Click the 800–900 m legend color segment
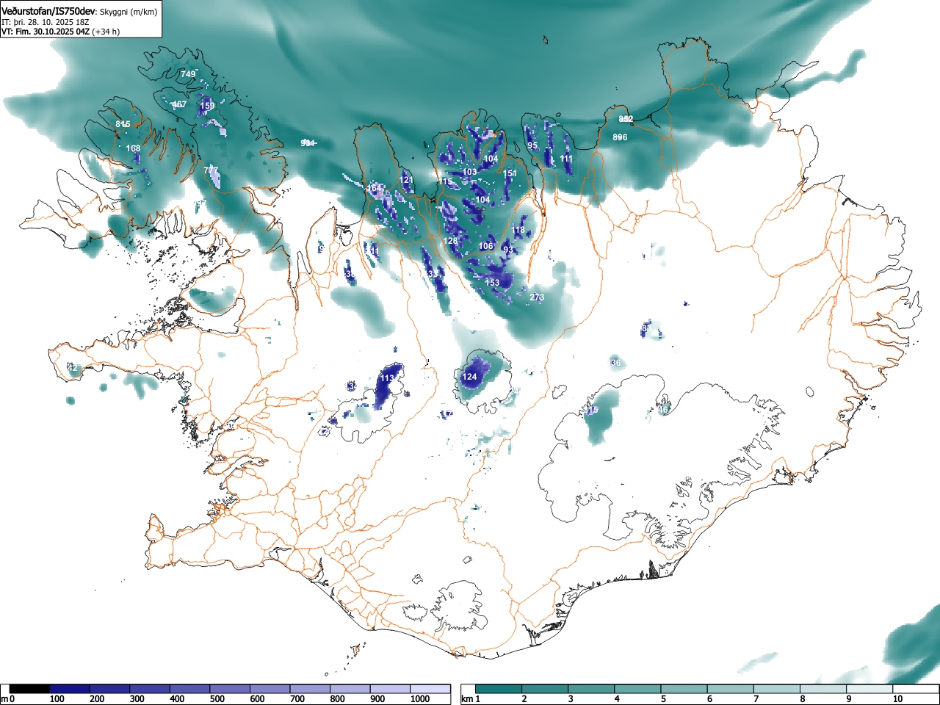940x705 pixels. click(x=350, y=689)
